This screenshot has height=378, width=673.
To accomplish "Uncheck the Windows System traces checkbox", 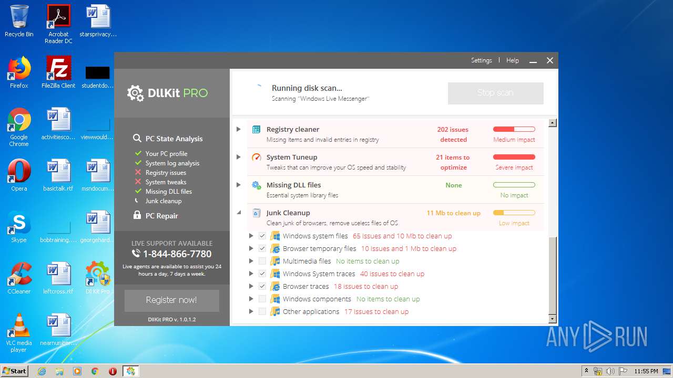I will (x=262, y=274).
